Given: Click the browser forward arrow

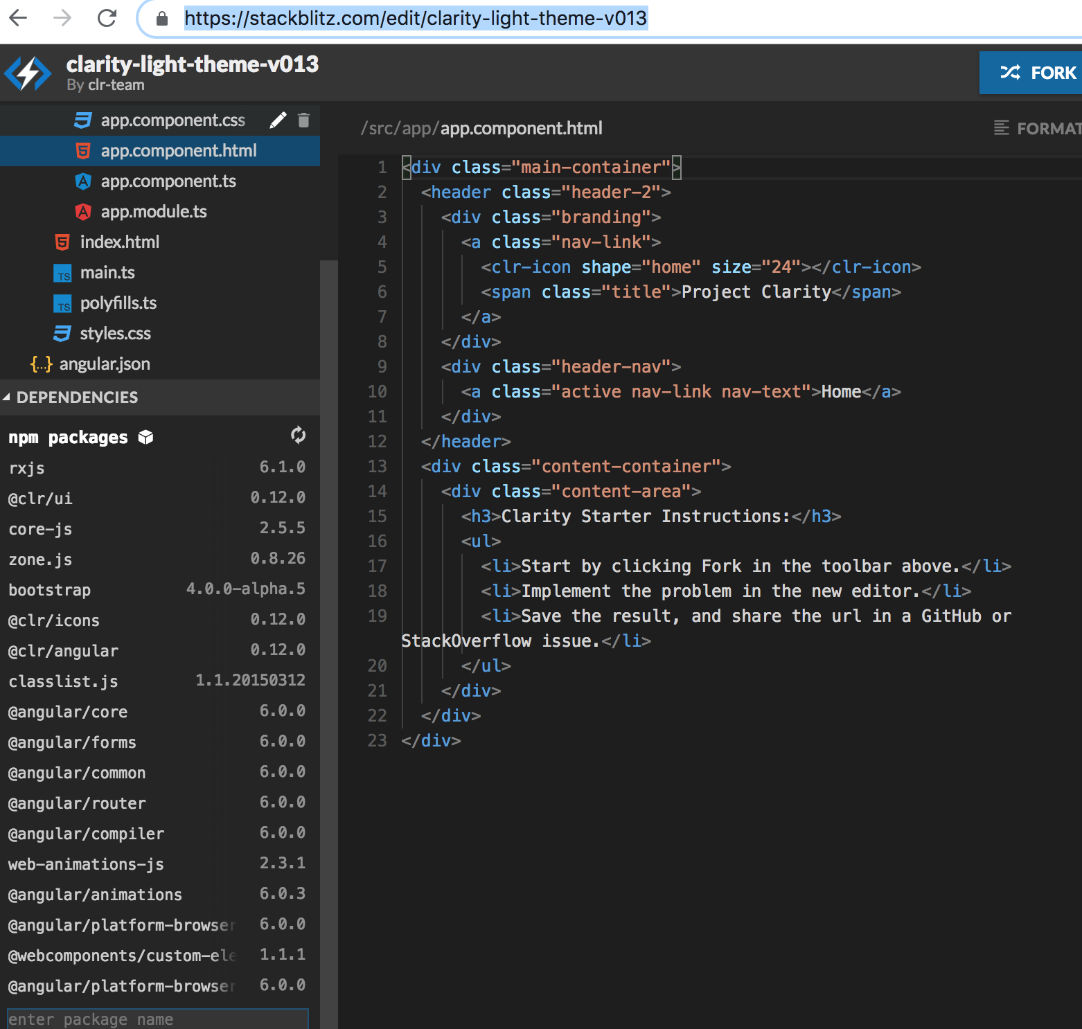Looking at the screenshot, I should click(62, 18).
